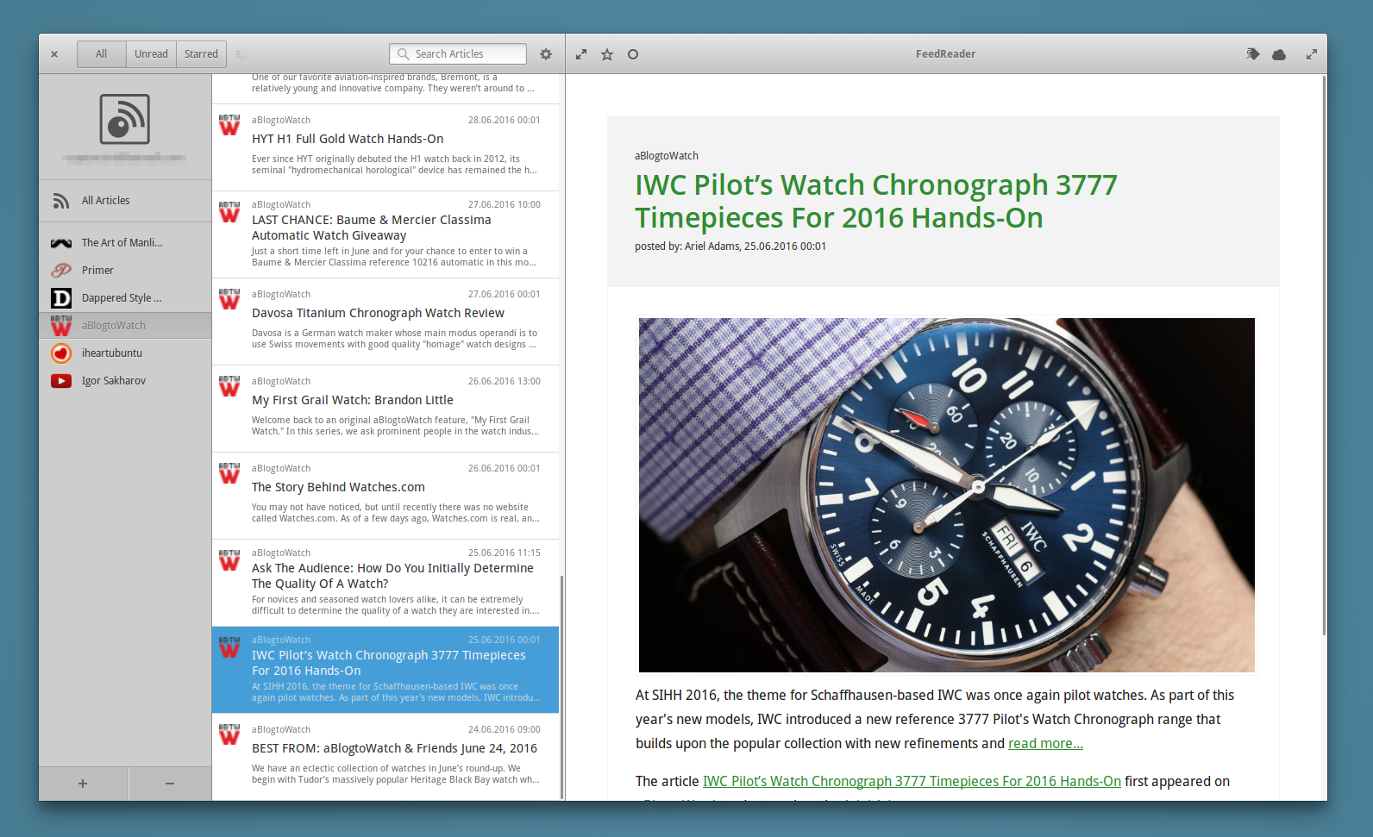The image size is (1373, 837).
Task: Open Ask The Audience article
Action: click(x=386, y=583)
